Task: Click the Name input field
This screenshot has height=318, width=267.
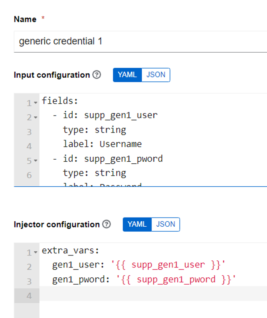Action: pos(140,42)
